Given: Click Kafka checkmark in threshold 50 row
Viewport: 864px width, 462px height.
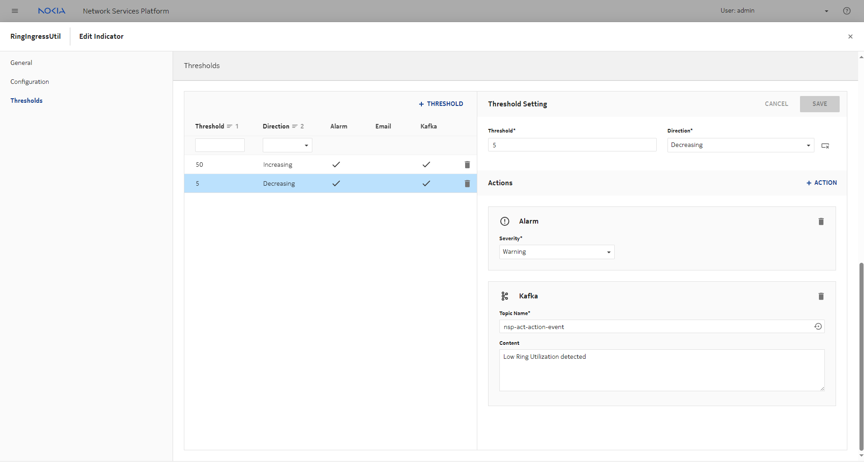Looking at the screenshot, I should coord(426,165).
